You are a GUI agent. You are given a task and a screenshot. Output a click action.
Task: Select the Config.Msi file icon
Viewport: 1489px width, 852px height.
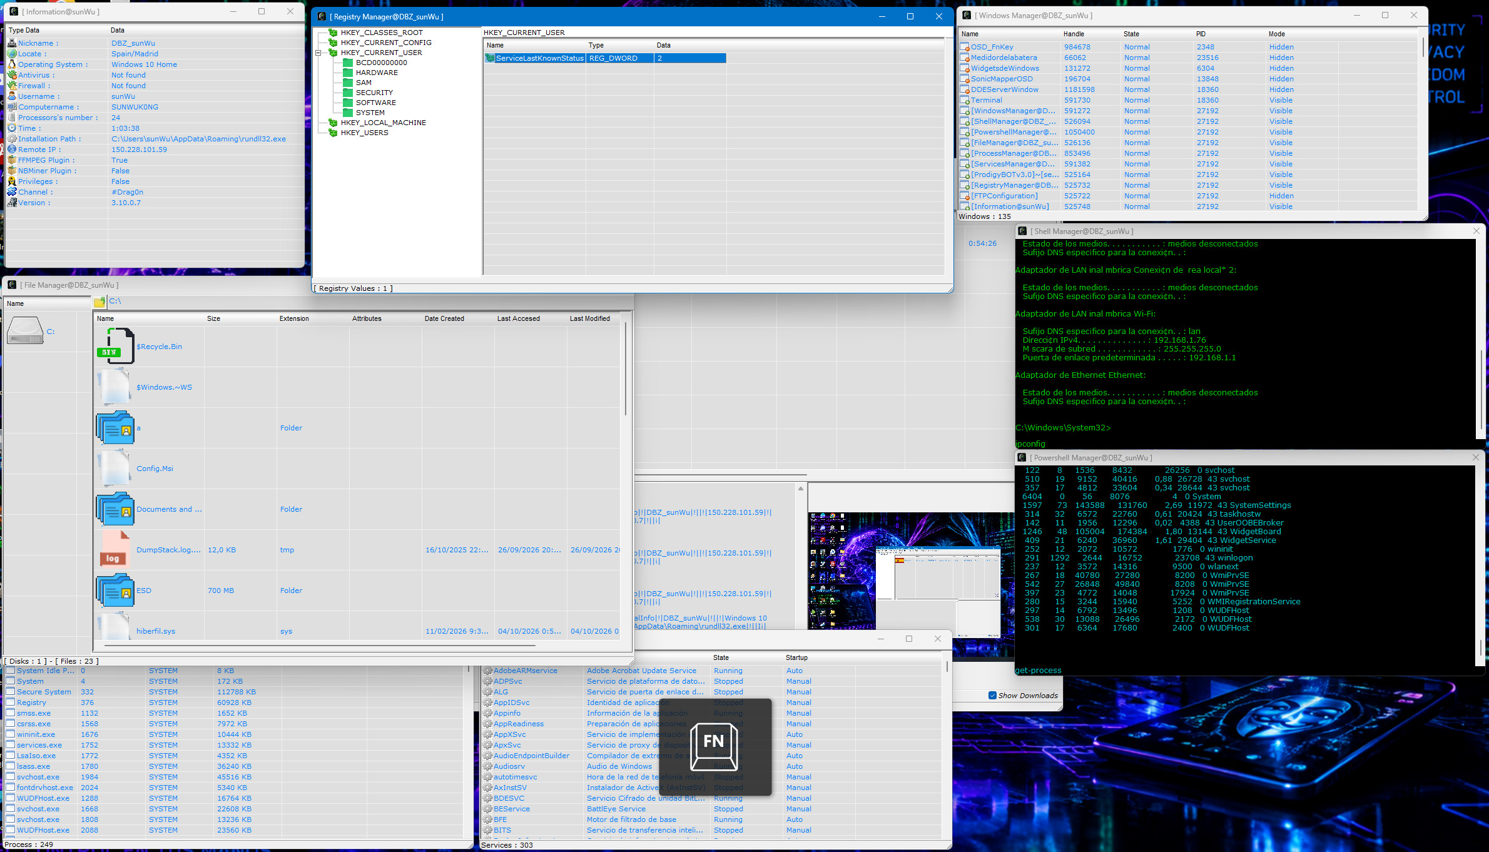click(116, 468)
